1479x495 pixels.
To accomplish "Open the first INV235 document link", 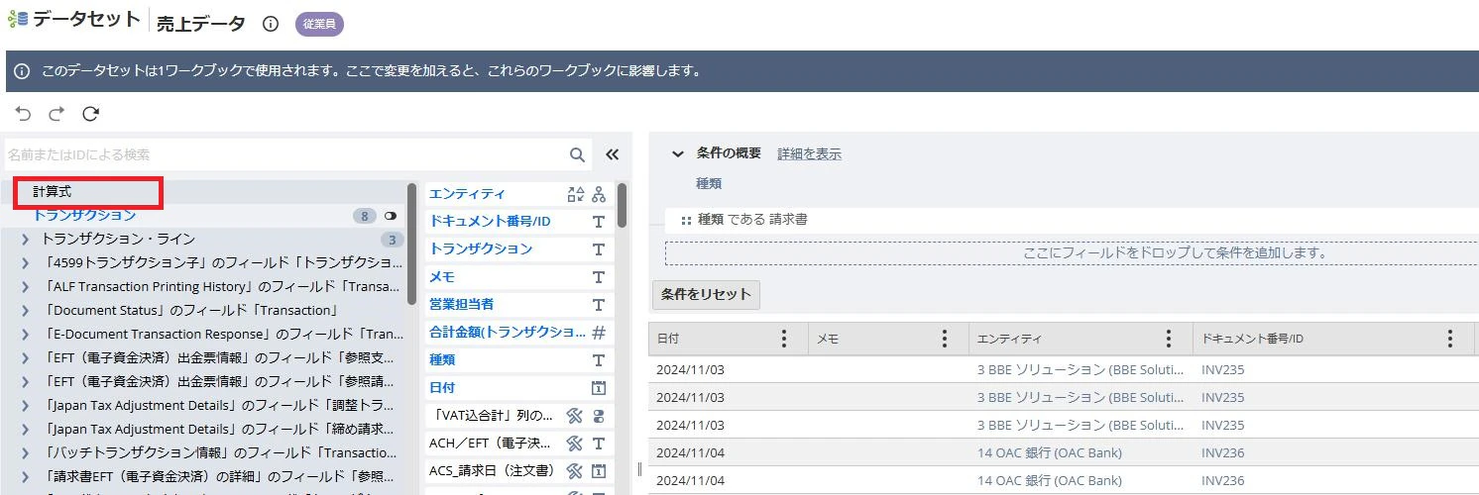I will 1222,370.
